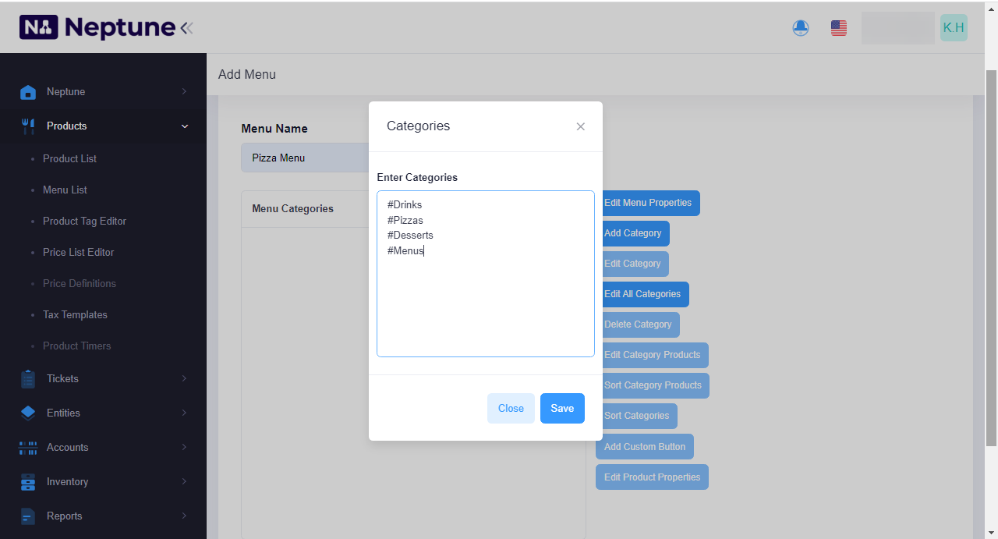Open the Neptune home section icon

click(x=28, y=91)
